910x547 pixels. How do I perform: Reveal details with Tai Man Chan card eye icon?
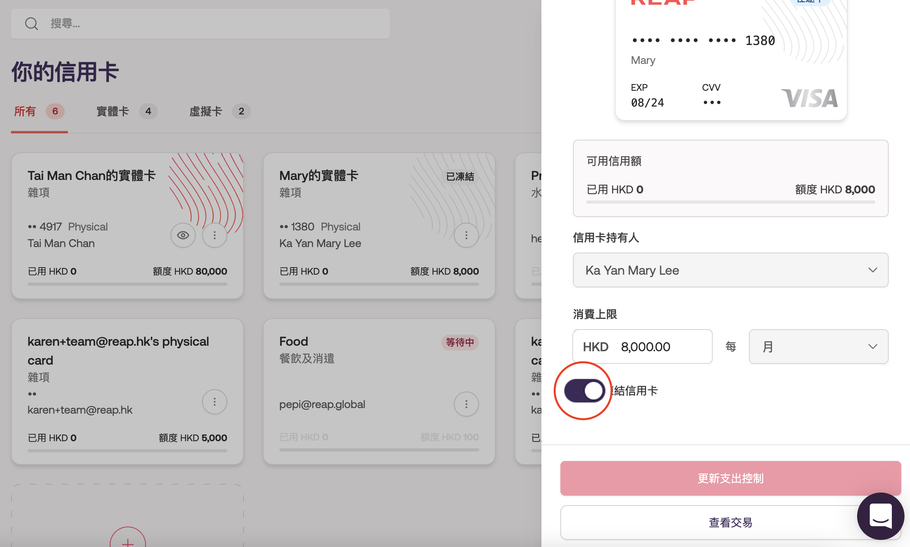coord(183,235)
